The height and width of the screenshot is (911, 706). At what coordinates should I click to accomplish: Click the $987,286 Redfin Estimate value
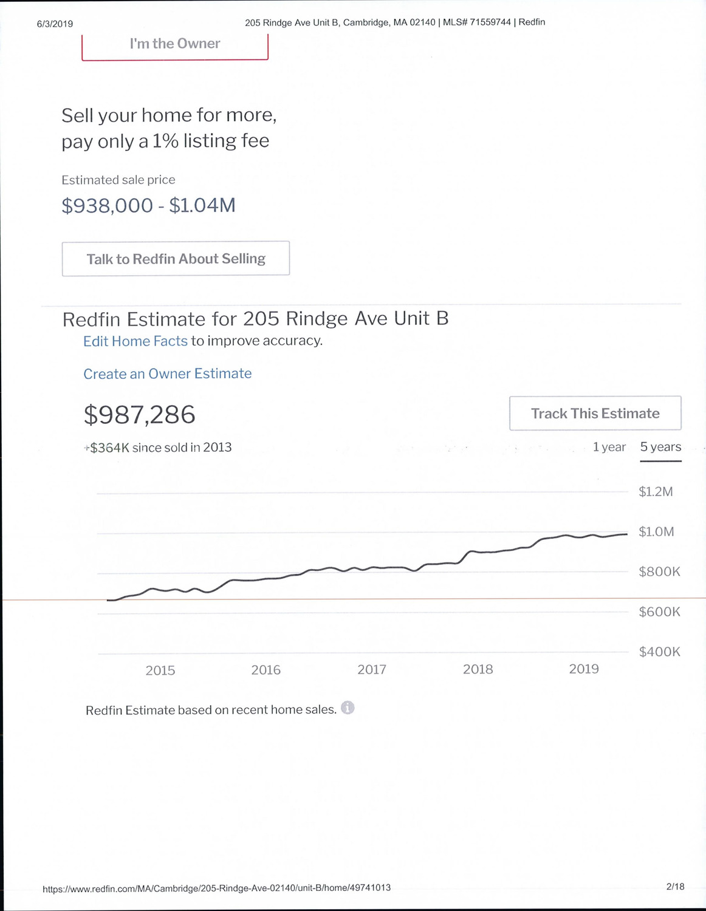click(140, 415)
